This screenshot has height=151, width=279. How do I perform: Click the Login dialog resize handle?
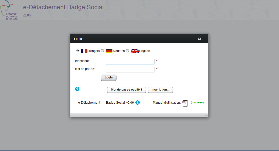pos(206,115)
